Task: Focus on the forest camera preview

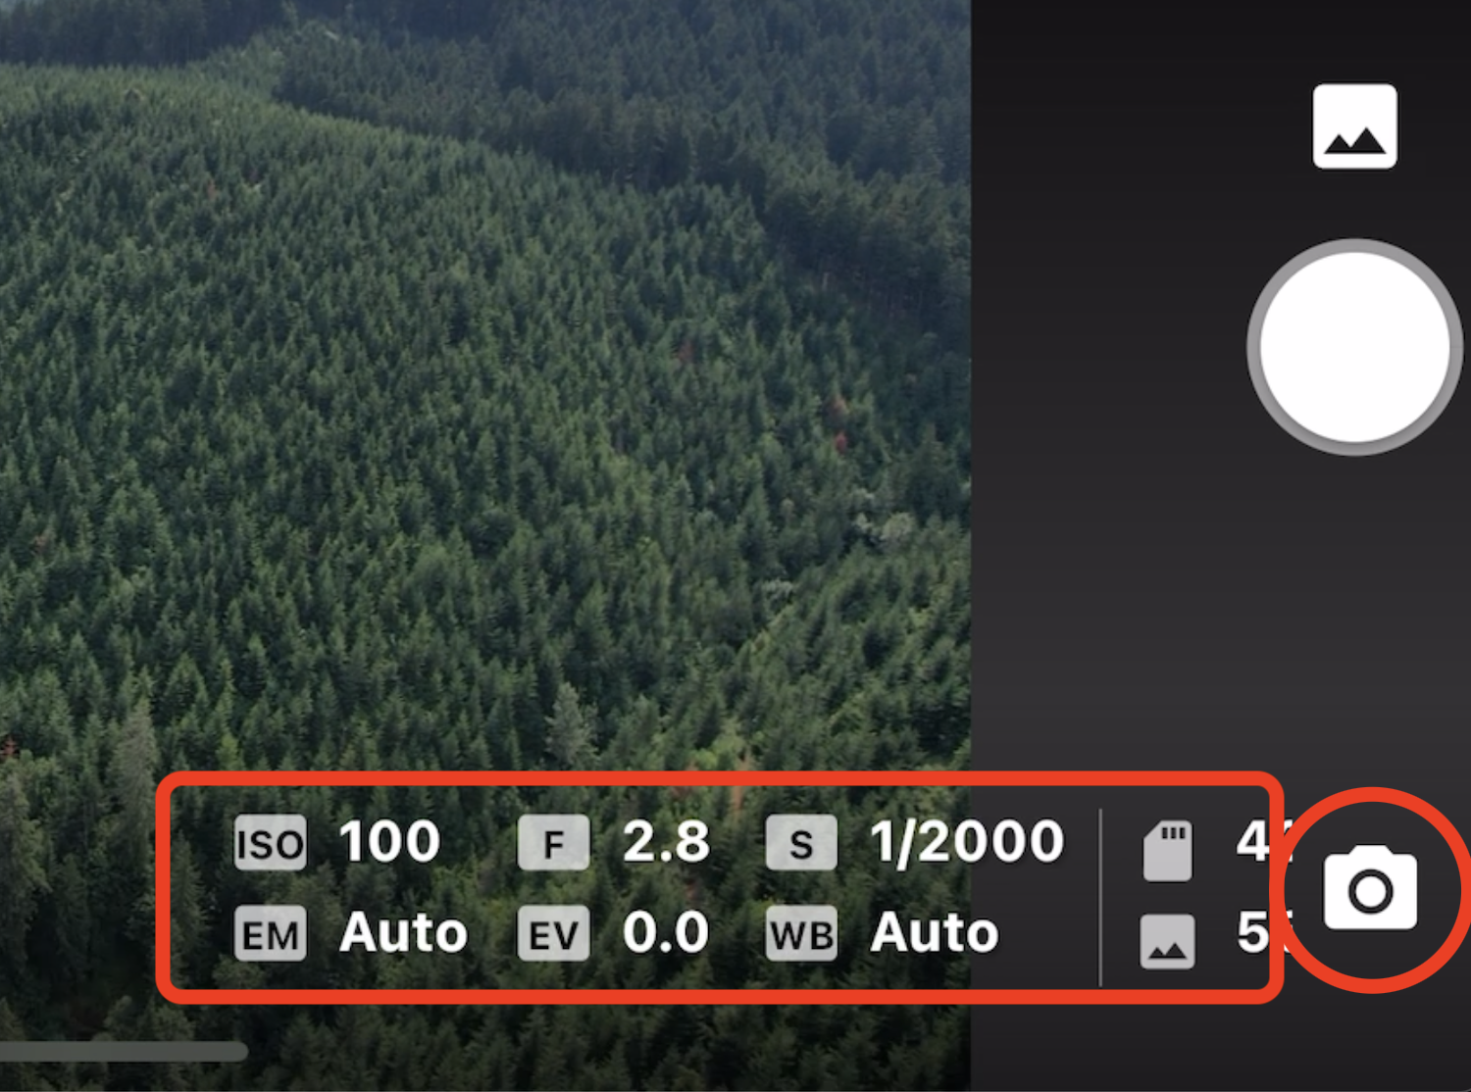Action: [485, 392]
